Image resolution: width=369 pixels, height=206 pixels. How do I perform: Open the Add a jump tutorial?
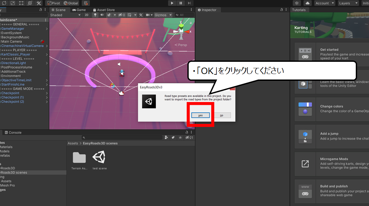[332, 136]
